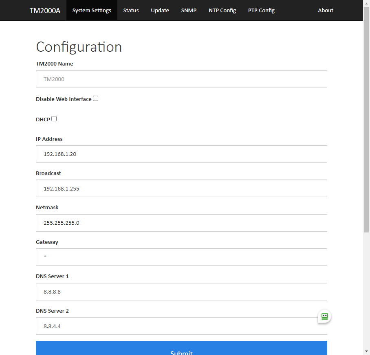Focus the TM2000 Name input field
The width and height of the screenshot is (370, 355).
click(x=181, y=79)
